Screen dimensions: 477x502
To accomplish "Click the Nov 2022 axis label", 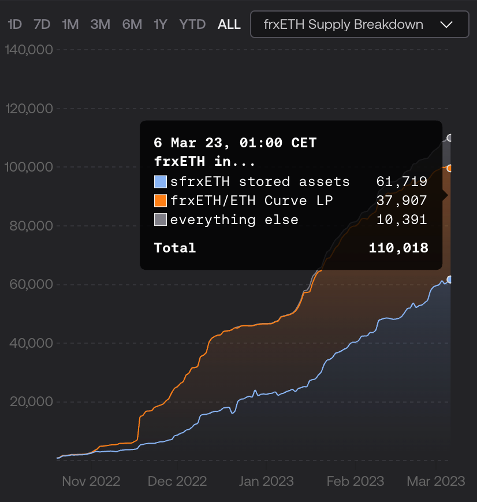I will pos(91,481).
